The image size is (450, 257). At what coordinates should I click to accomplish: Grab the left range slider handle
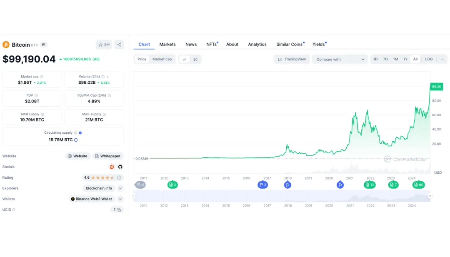coord(133,196)
